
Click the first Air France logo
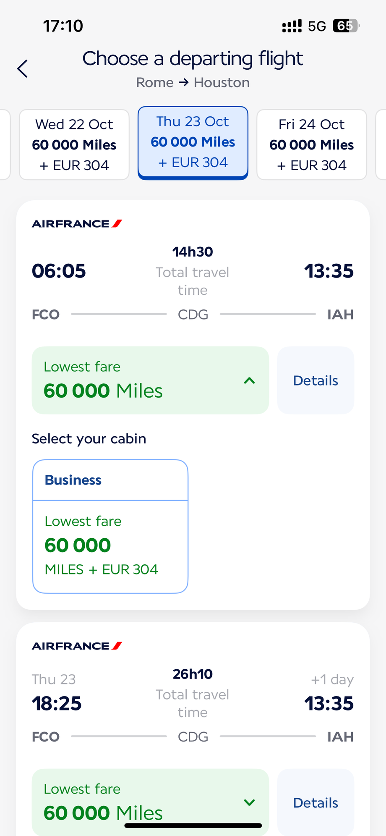tap(77, 224)
